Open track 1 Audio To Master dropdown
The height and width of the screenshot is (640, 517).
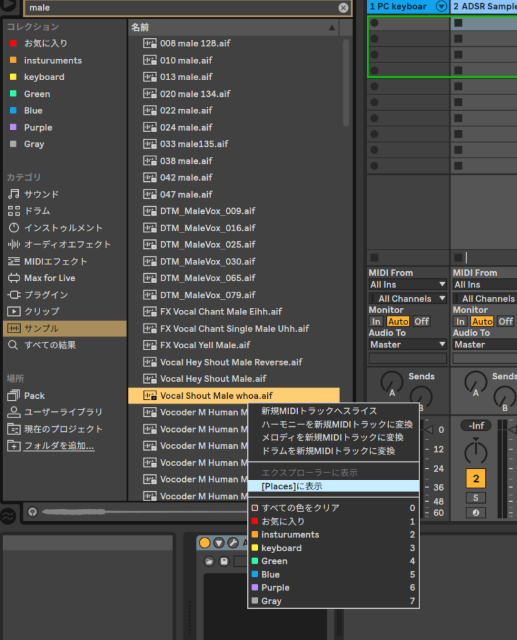click(407, 344)
